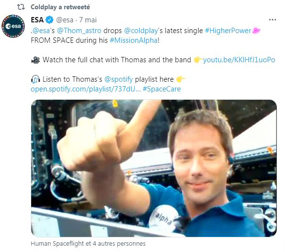This screenshot has height=252, width=285.
Task: Select the #MissionAlpha hashtag
Action: coord(133,40)
